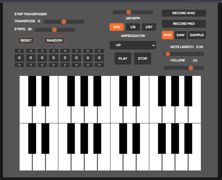The height and width of the screenshot is (180, 222).
Task: Increment the sixth step transpose value
Action: pyautogui.click(x=76, y=51)
